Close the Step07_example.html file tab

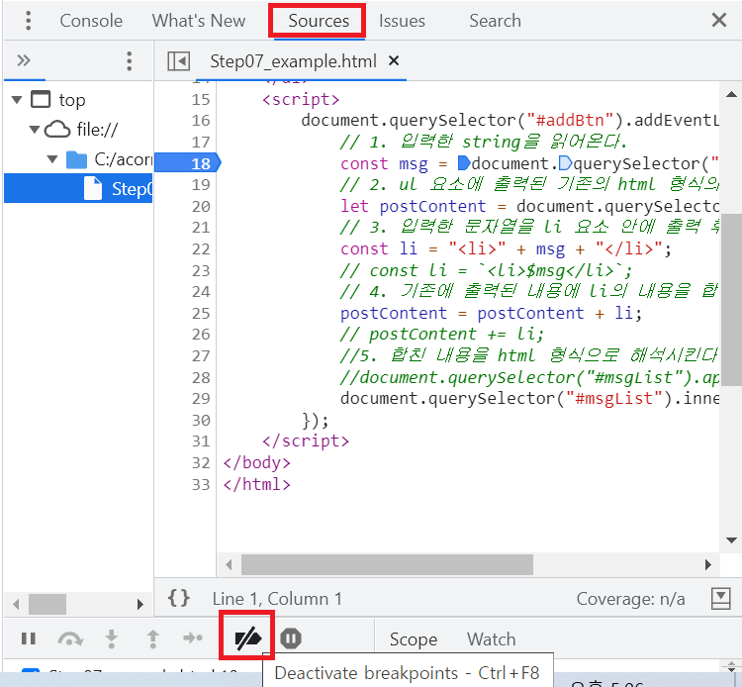point(393,60)
